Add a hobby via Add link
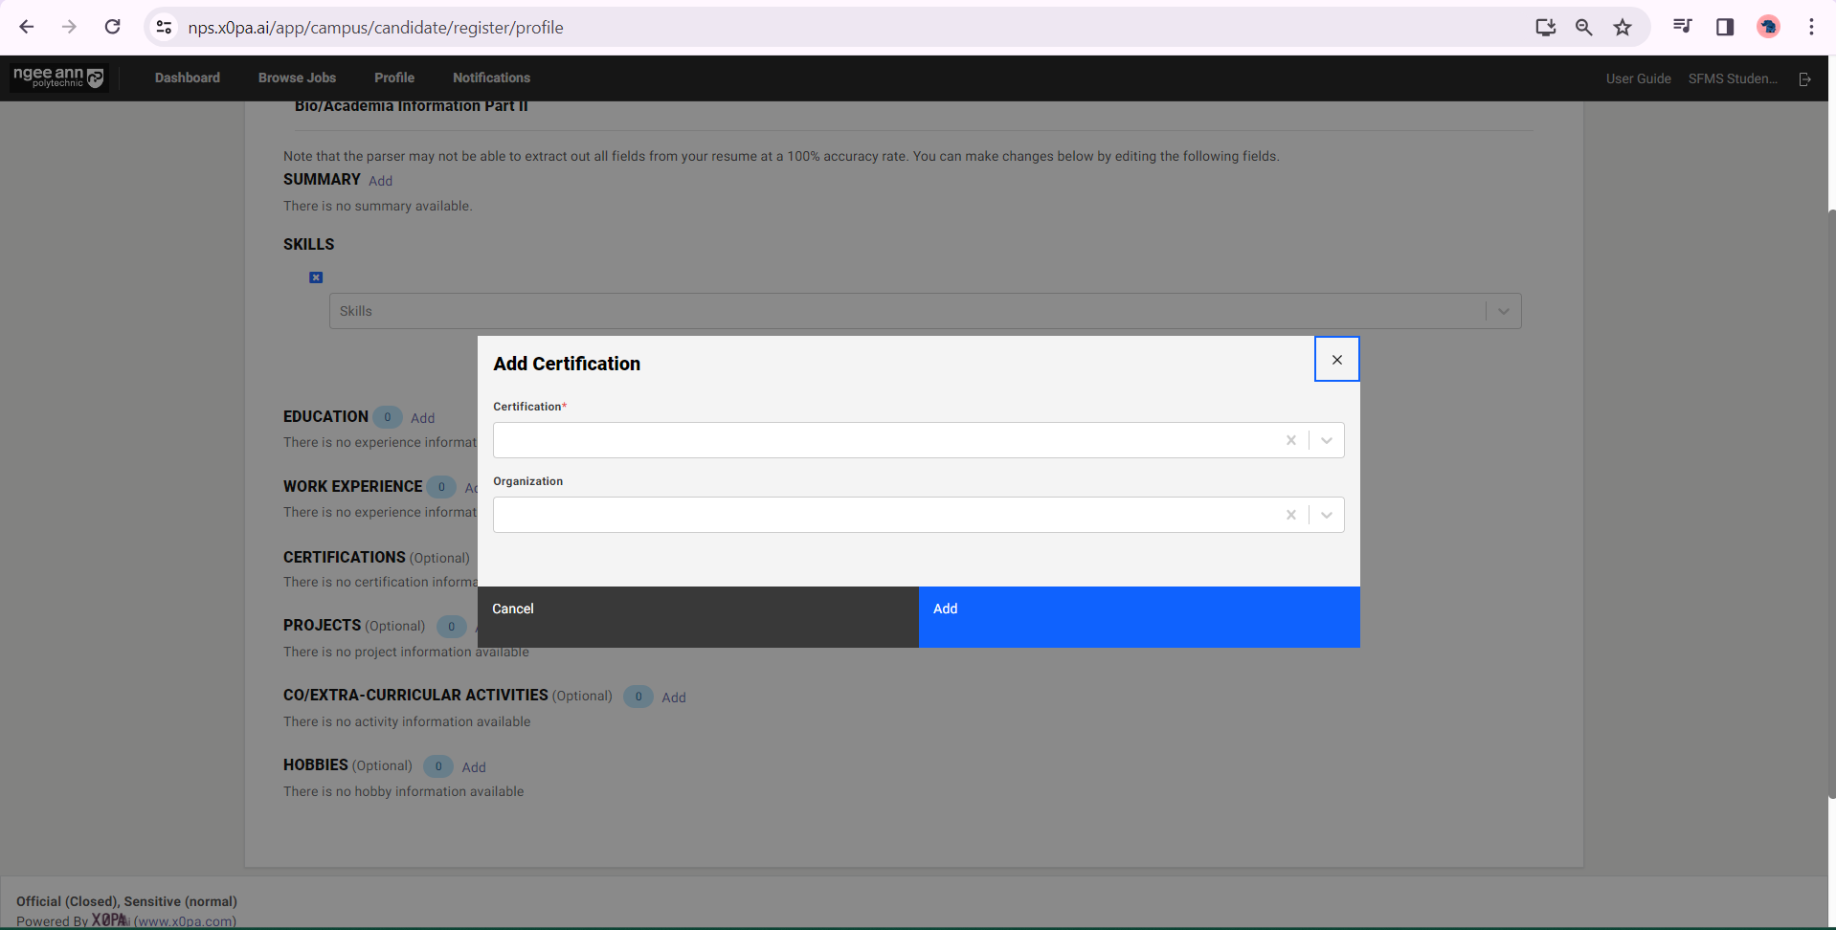Image resolution: width=1836 pixels, height=930 pixels. click(x=474, y=767)
